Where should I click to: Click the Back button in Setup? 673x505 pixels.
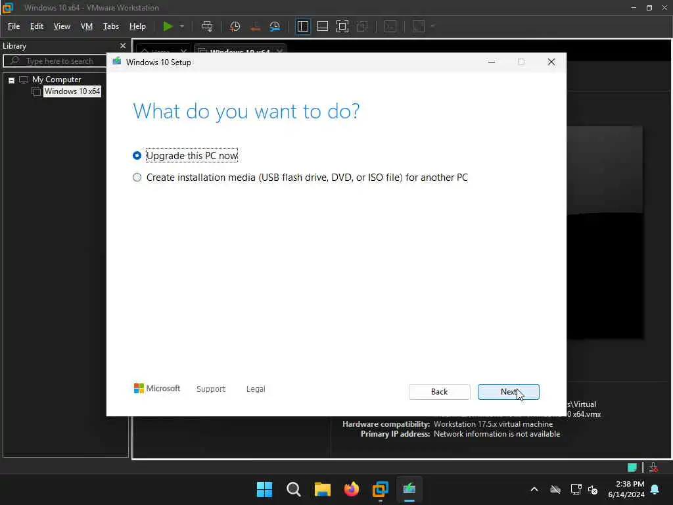point(439,392)
